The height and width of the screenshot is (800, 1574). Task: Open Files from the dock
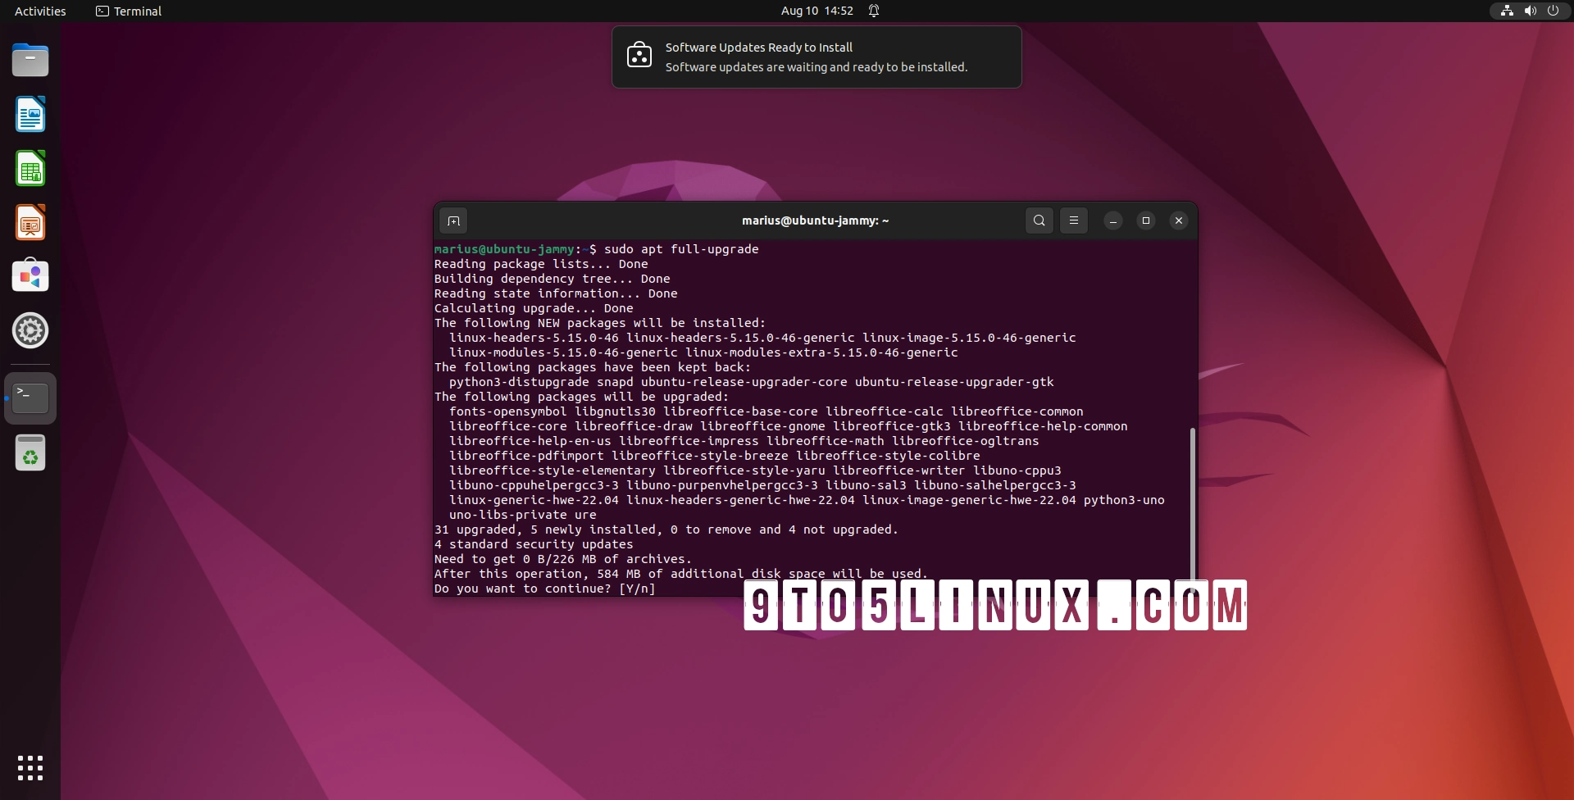[30, 60]
